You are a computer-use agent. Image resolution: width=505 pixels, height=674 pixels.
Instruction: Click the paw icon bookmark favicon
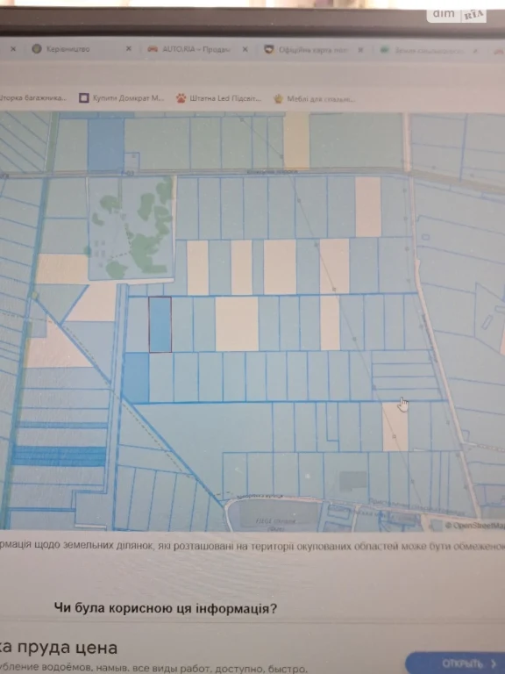pos(181,98)
